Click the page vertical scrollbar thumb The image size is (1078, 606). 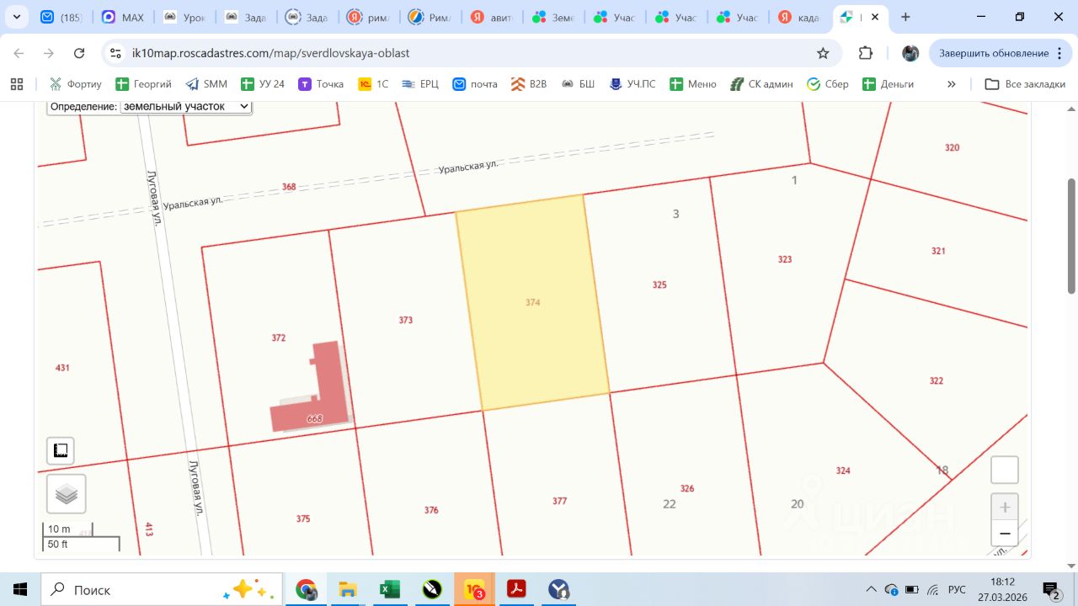coord(1071,236)
